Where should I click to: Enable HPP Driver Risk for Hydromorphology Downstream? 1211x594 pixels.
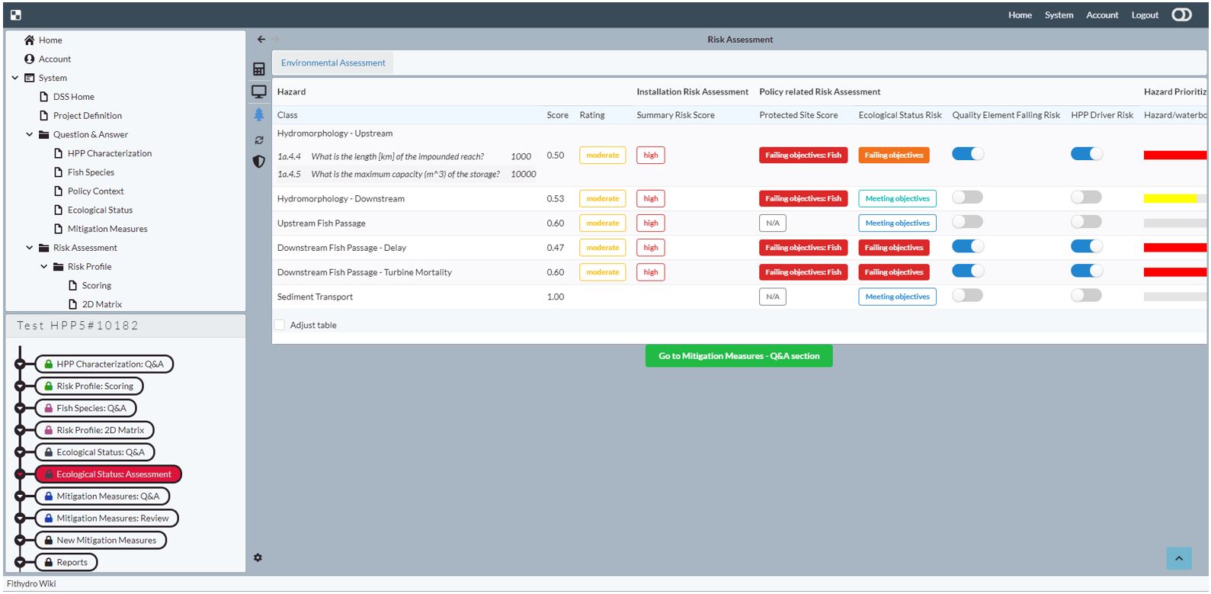click(x=1086, y=198)
